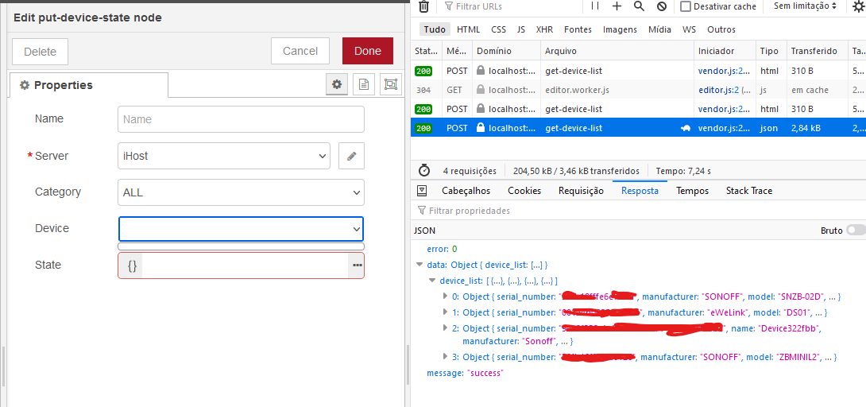Open State editor ellipsis button
This screenshot has width=866, height=407.
pyautogui.click(x=358, y=266)
